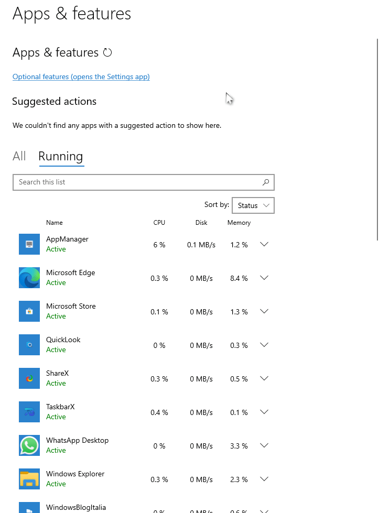Click the AppManager app icon
The height and width of the screenshot is (513, 379).
[x=29, y=244]
